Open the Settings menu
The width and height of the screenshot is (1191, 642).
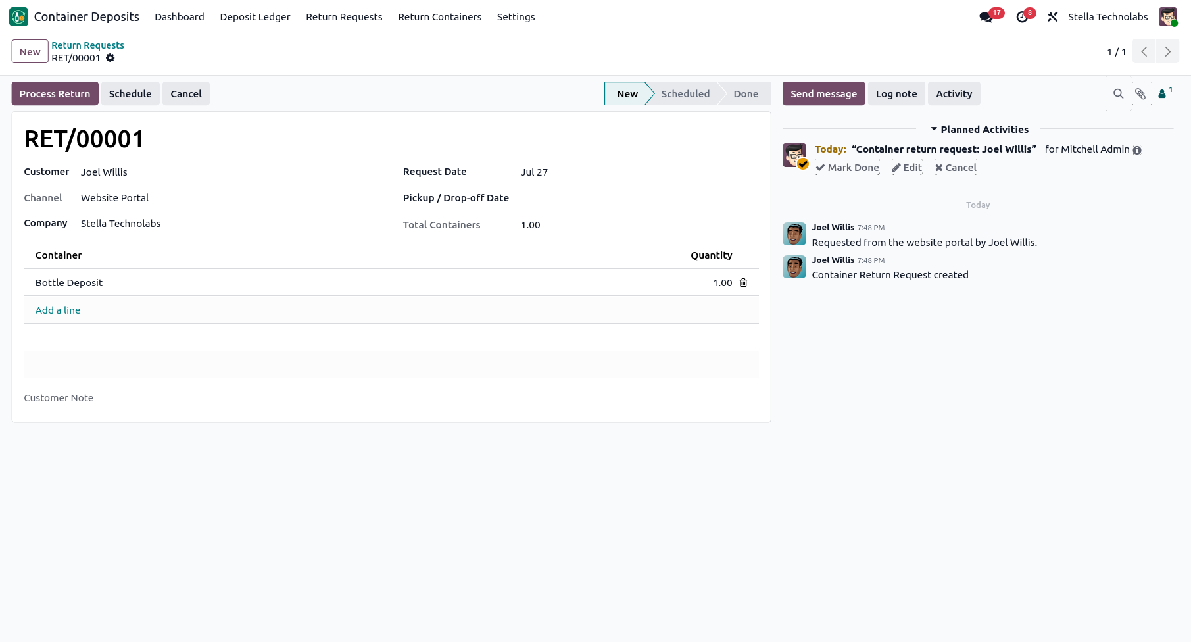516,17
